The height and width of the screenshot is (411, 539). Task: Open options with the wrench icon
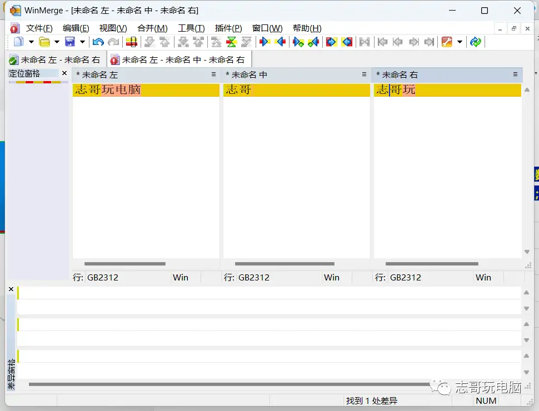(447, 42)
